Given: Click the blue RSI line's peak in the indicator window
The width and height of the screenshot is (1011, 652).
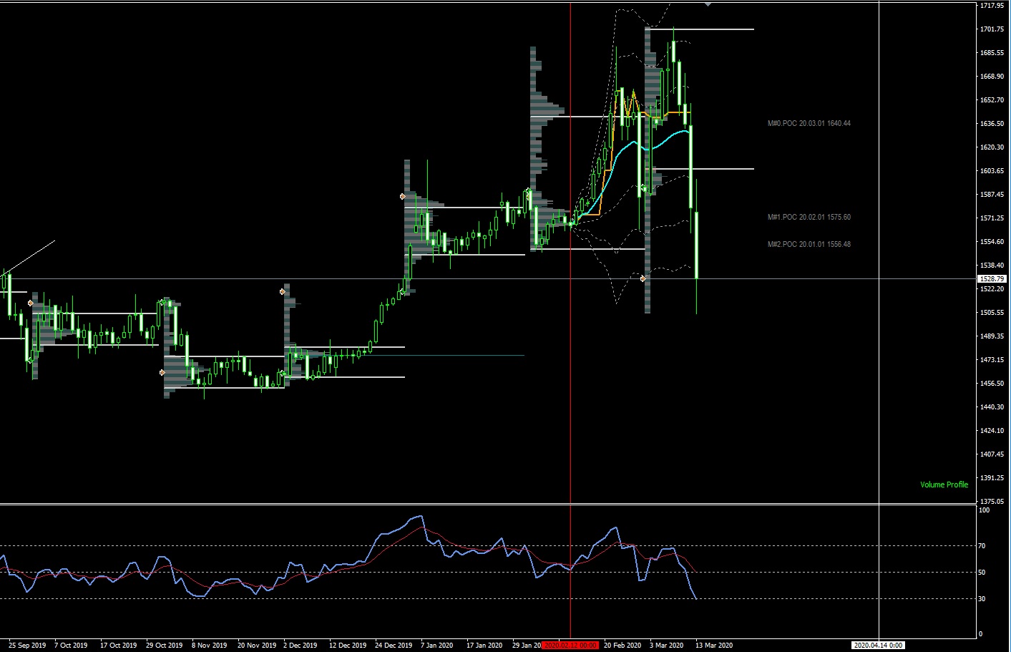Looking at the screenshot, I should 419,516.
